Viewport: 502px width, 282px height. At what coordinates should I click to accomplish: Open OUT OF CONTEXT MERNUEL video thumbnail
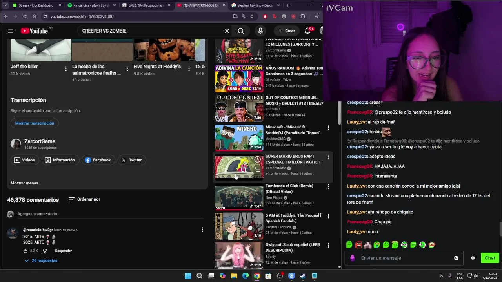239,108
